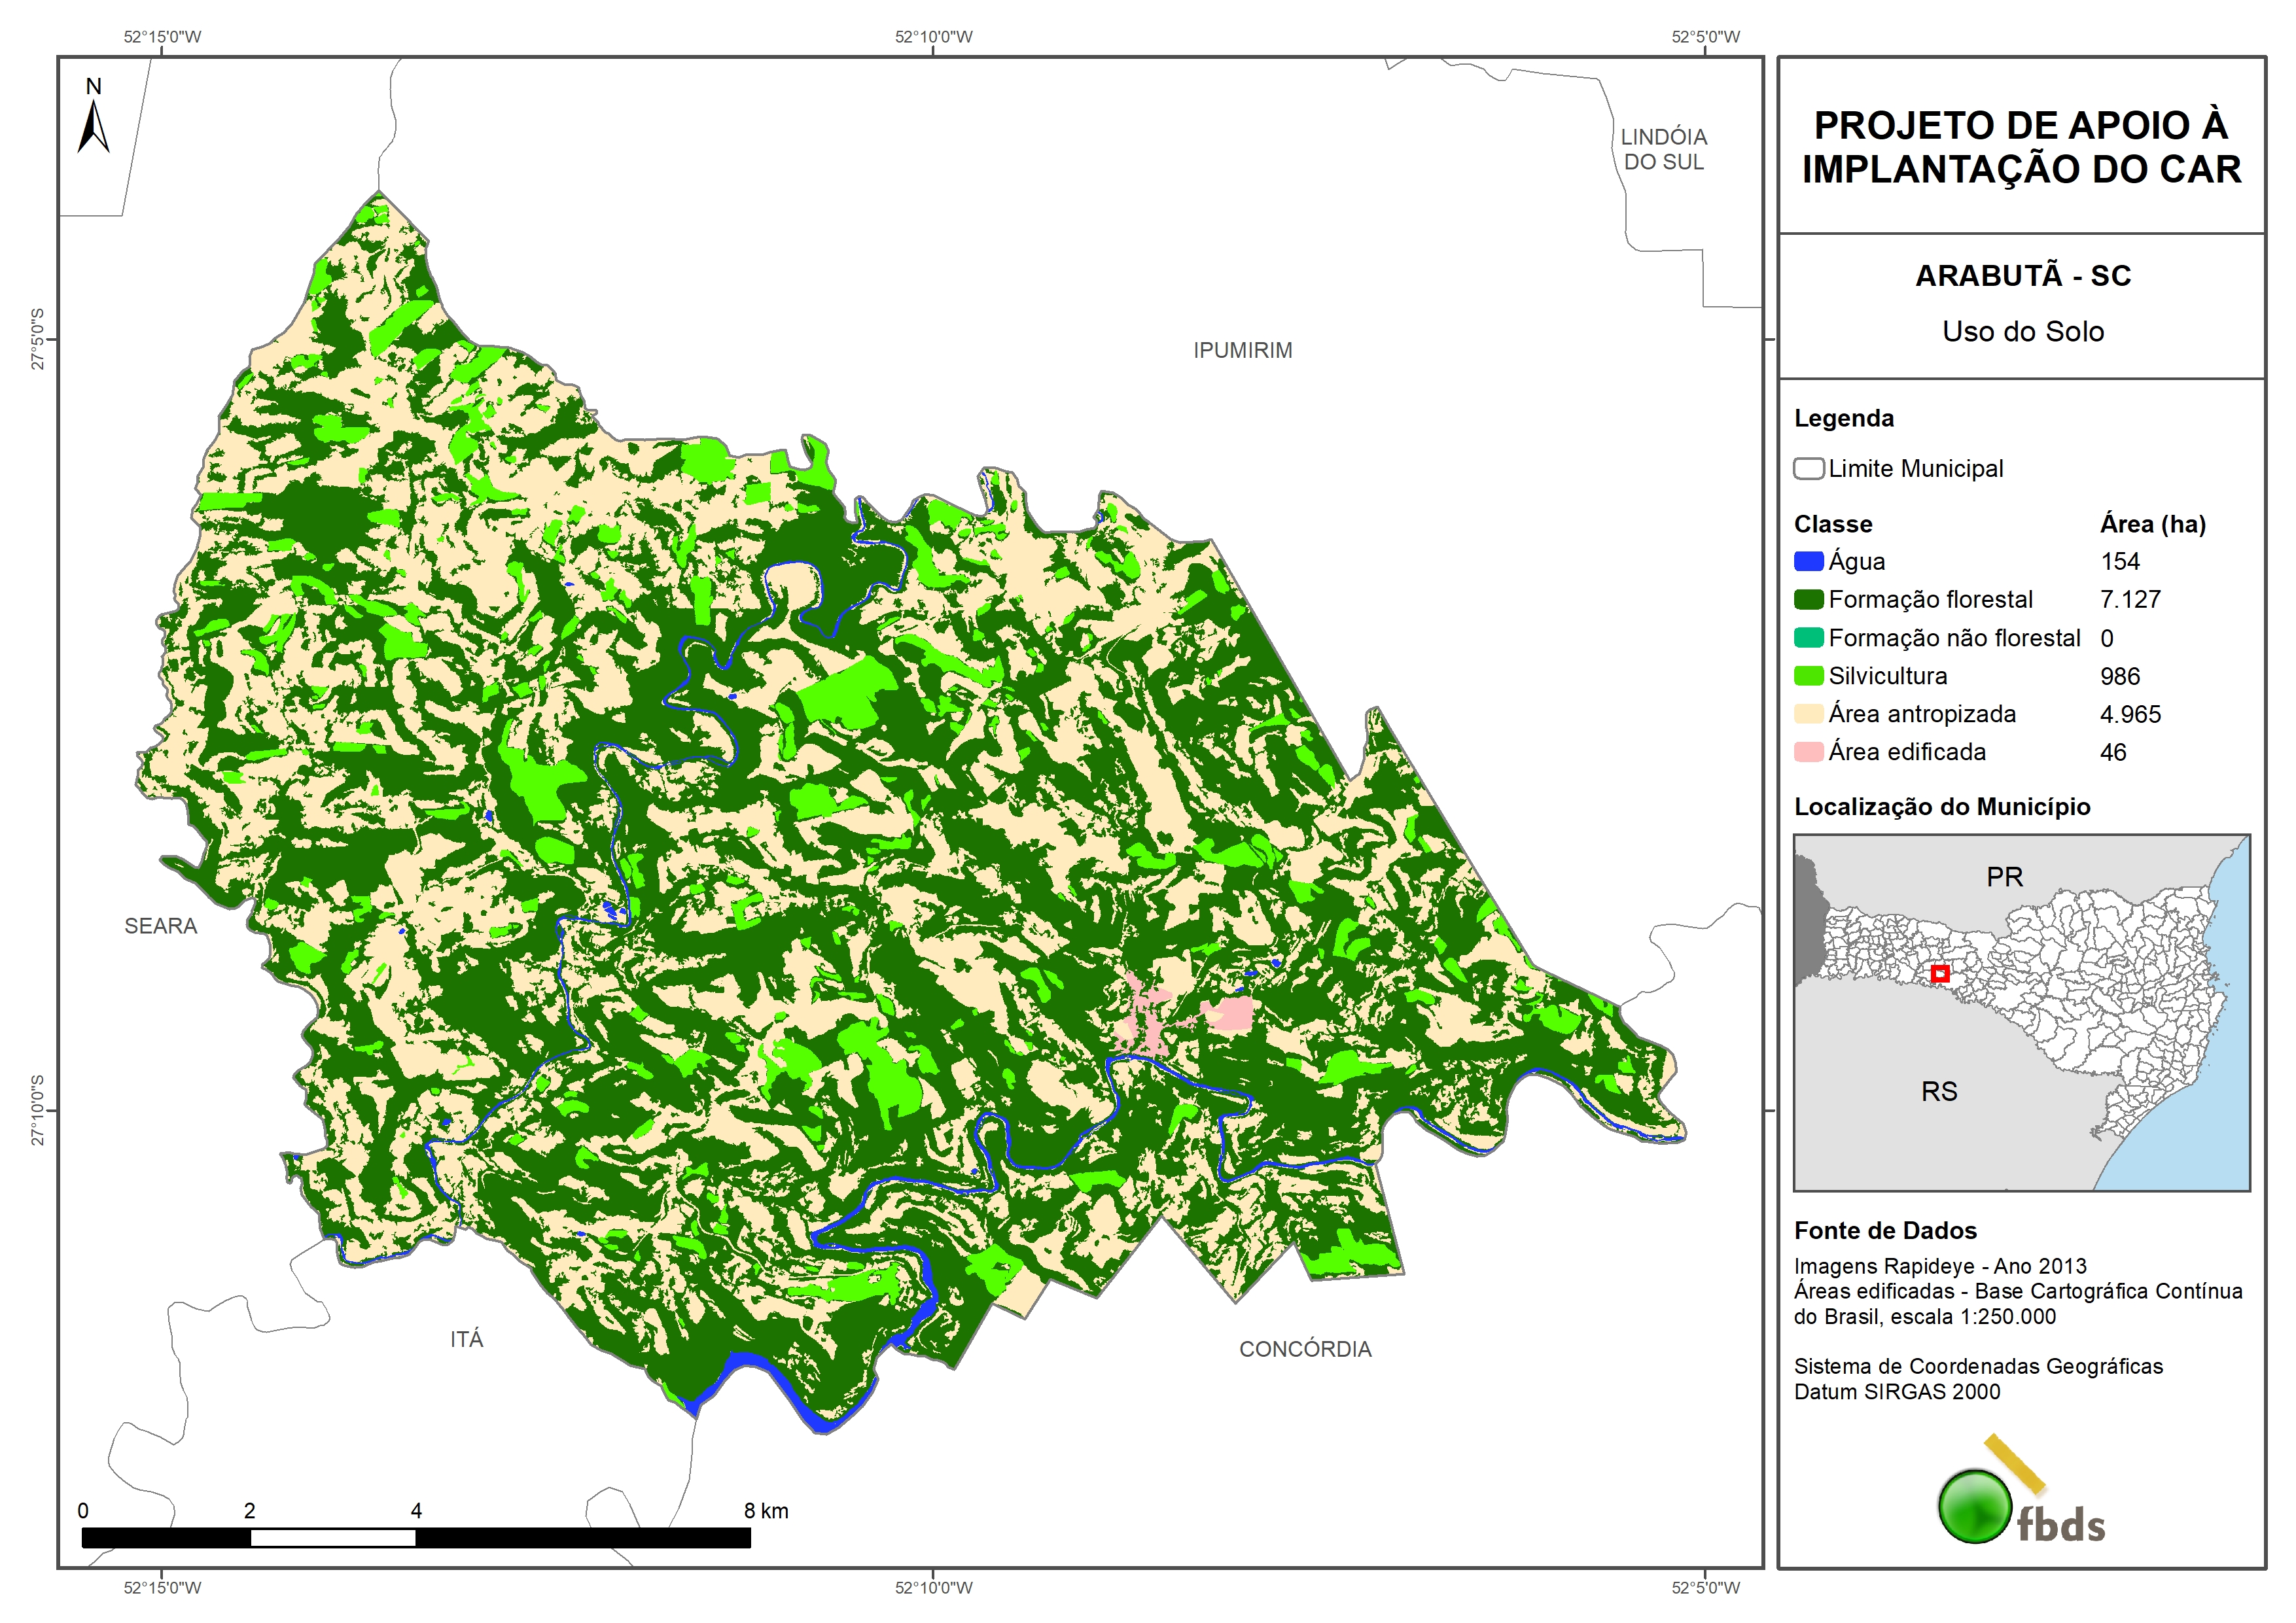Click the pink Área edificada swatch
The width and height of the screenshot is (2296, 1623).
1808,752
